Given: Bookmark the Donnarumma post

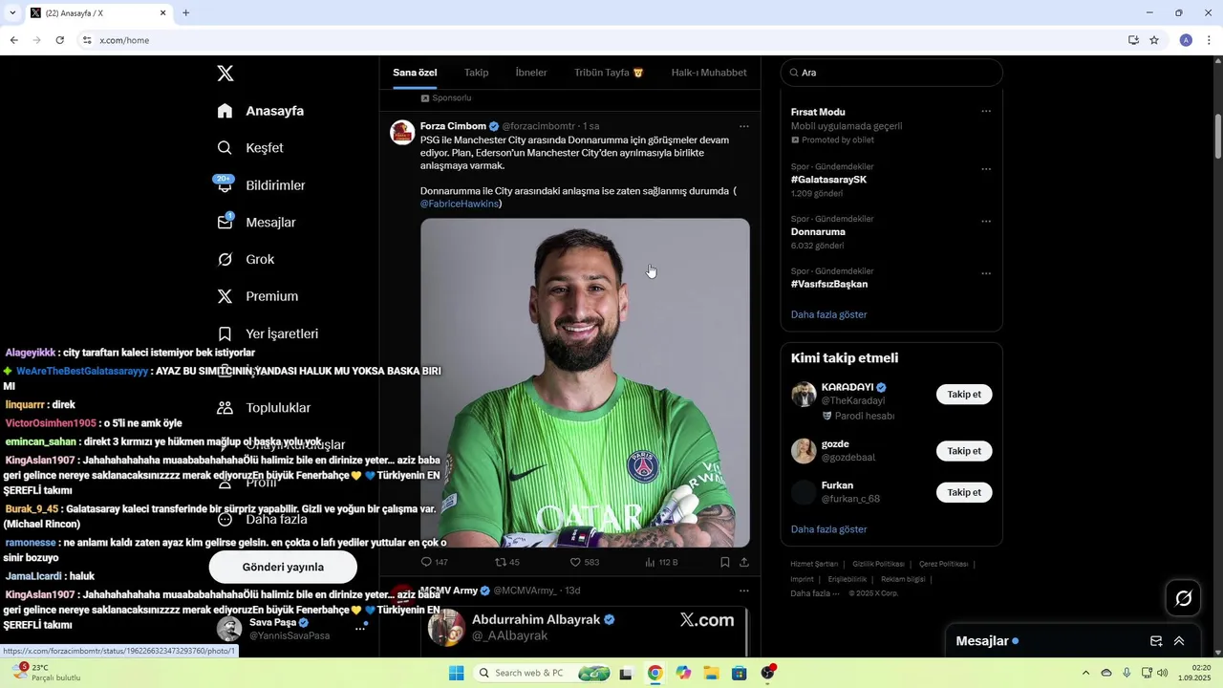Looking at the screenshot, I should [x=725, y=562].
